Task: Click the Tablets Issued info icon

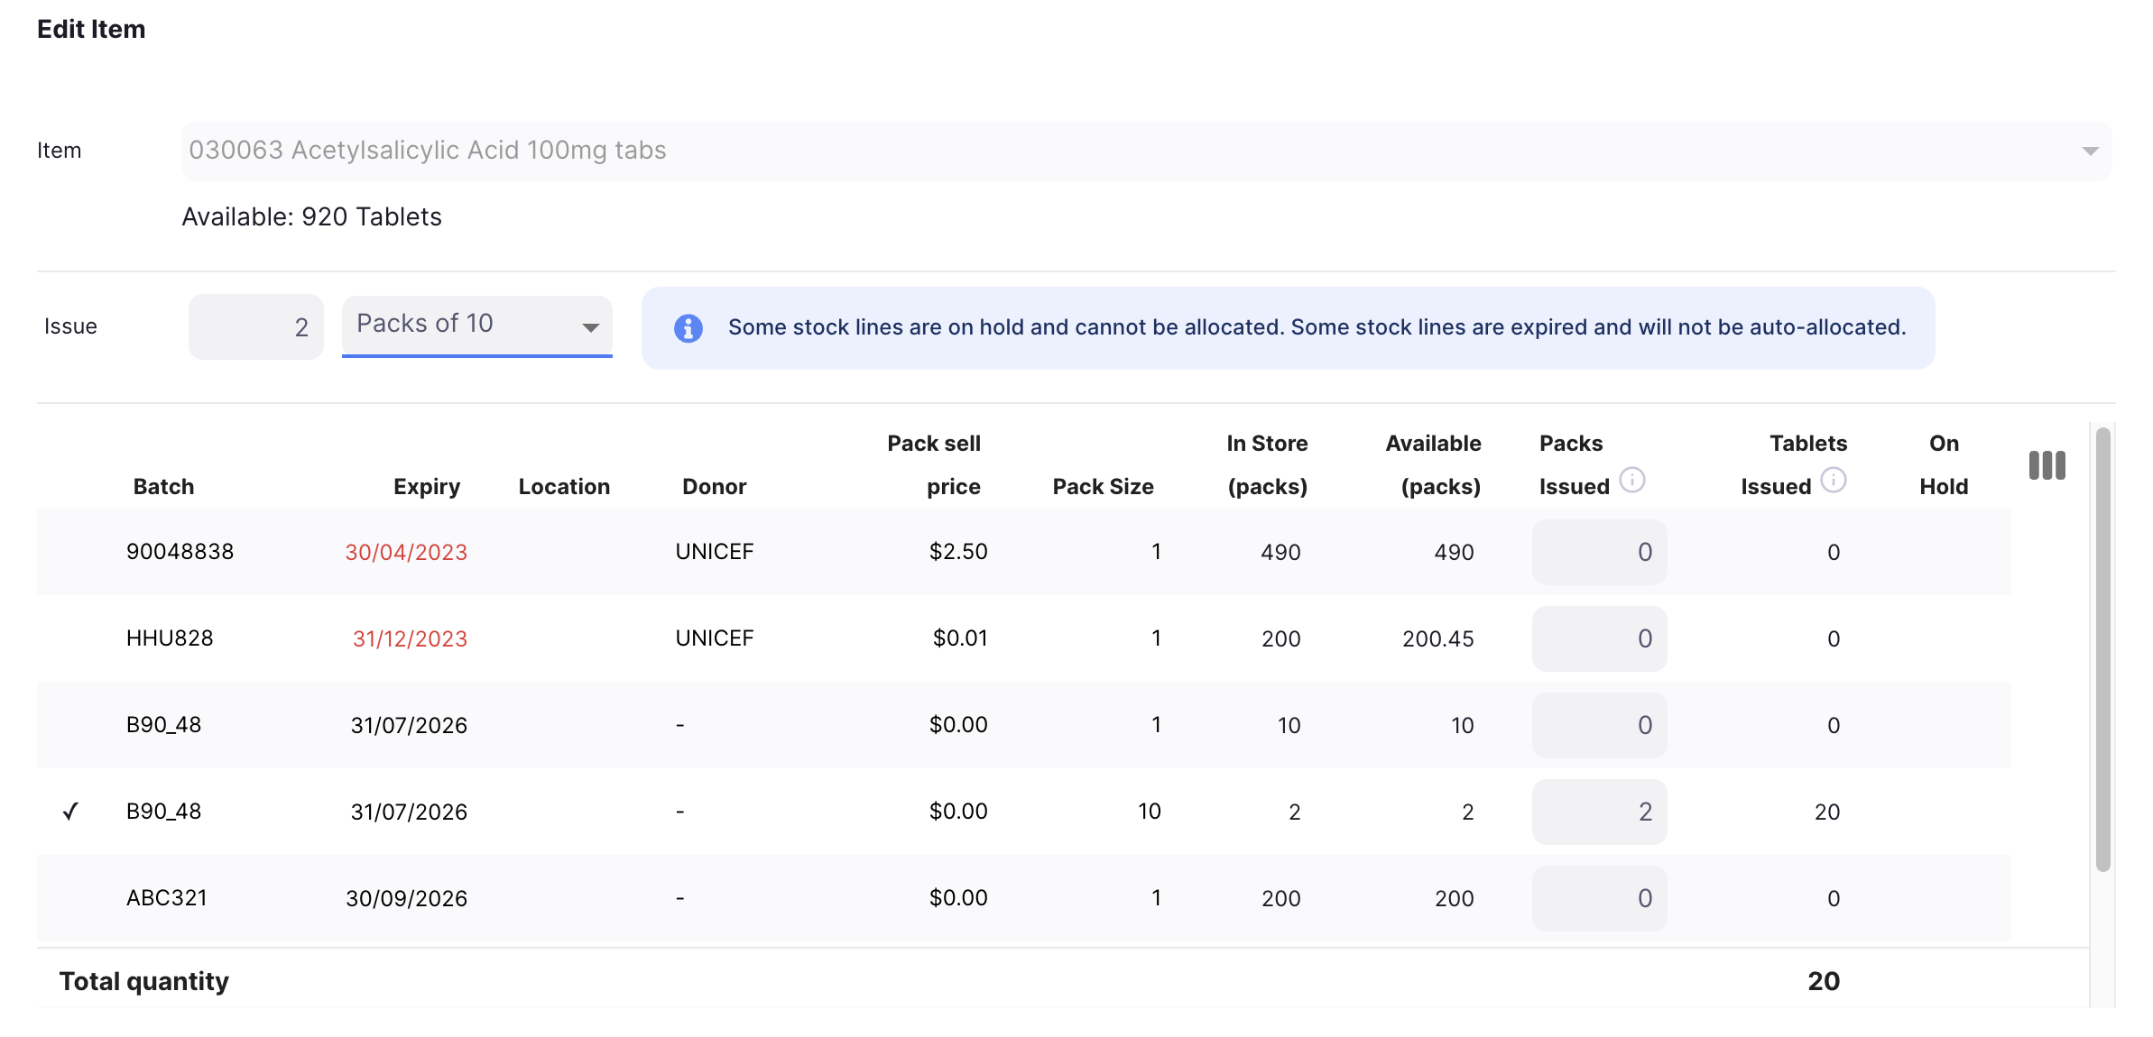Action: tap(1833, 480)
